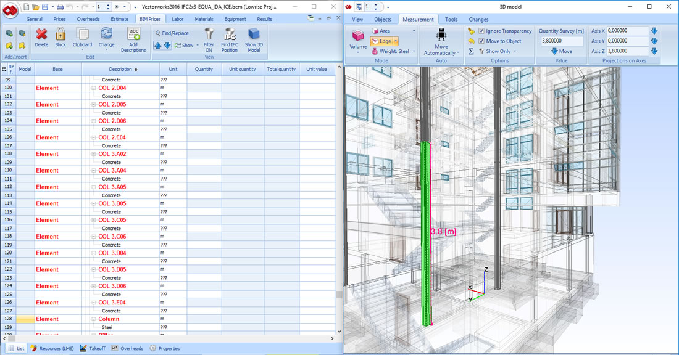Open the Overheads bottom tab
The image size is (679, 355).
pyautogui.click(x=128, y=348)
